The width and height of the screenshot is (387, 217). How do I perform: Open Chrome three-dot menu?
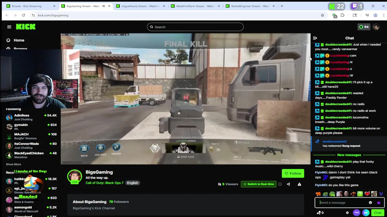[x=384, y=15]
